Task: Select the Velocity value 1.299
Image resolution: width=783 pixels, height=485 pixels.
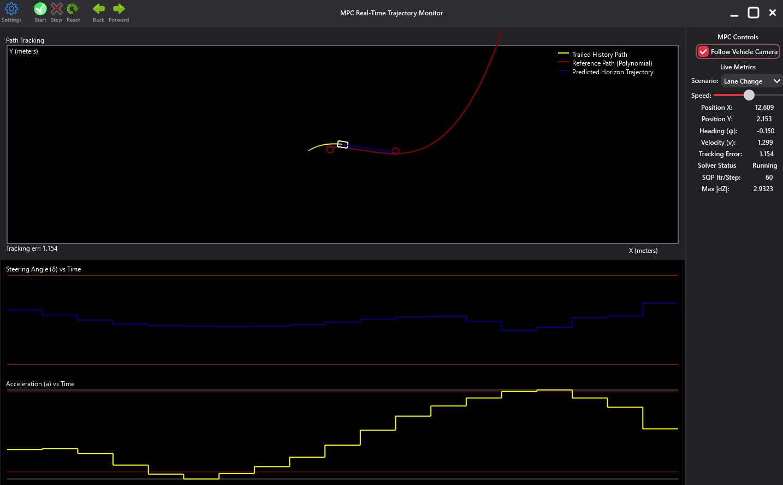Action: point(766,143)
